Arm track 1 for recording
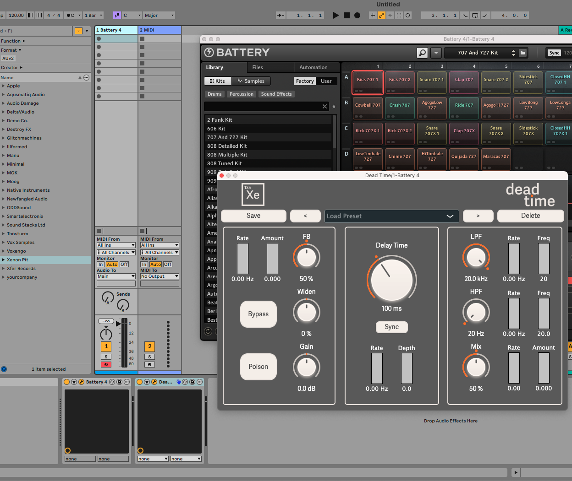Viewport: 572px width, 481px height. tap(106, 364)
